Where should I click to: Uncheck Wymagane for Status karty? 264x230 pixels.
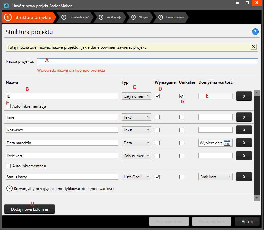coord(157,177)
